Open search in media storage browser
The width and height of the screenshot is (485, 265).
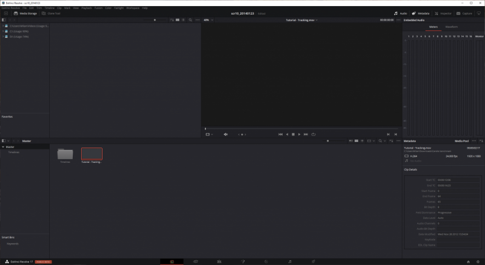point(190,20)
